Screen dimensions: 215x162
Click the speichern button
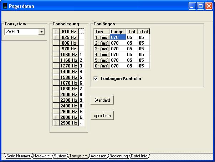pyautogui.click(x=102, y=116)
